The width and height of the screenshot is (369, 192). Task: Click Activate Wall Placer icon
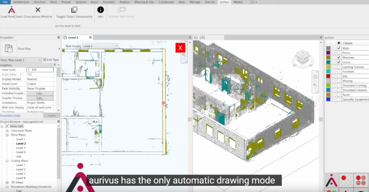click(x=121, y=10)
